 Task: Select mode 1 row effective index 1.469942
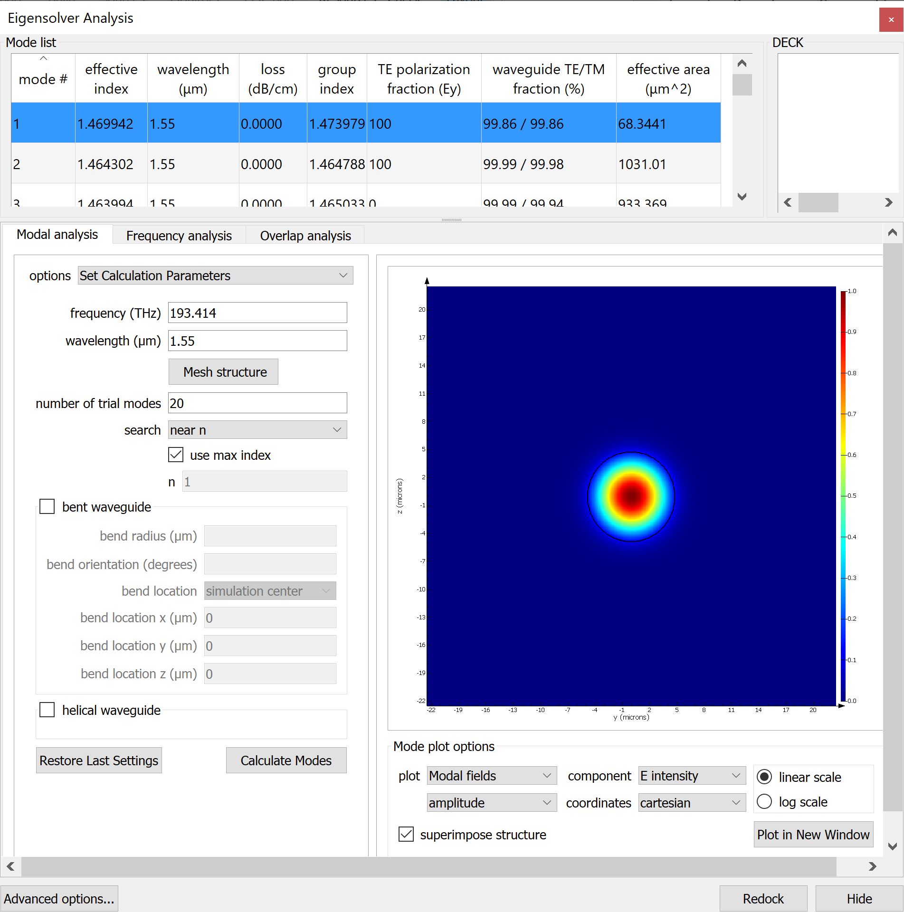(x=111, y=123)
